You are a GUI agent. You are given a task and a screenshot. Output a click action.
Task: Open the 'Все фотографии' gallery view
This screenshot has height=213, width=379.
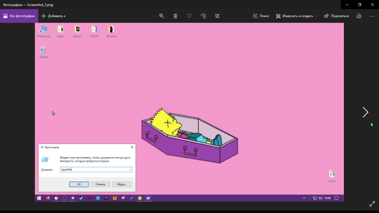click(19, 16)
